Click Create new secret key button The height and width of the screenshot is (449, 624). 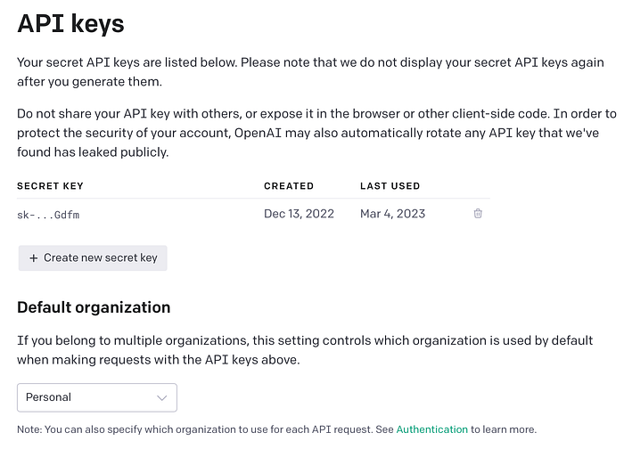tap(93, 258)
